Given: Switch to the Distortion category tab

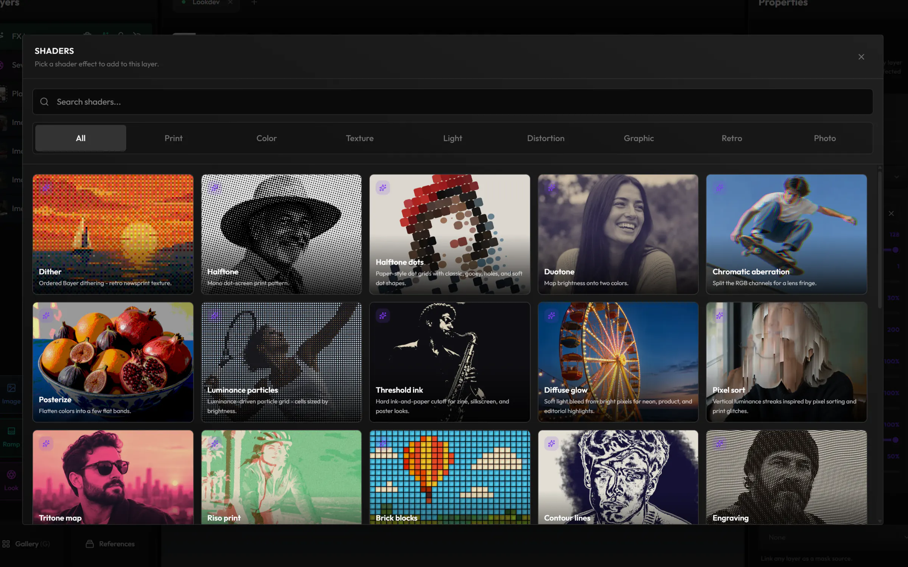Looking at the screenshot, I should coord(546,138).
